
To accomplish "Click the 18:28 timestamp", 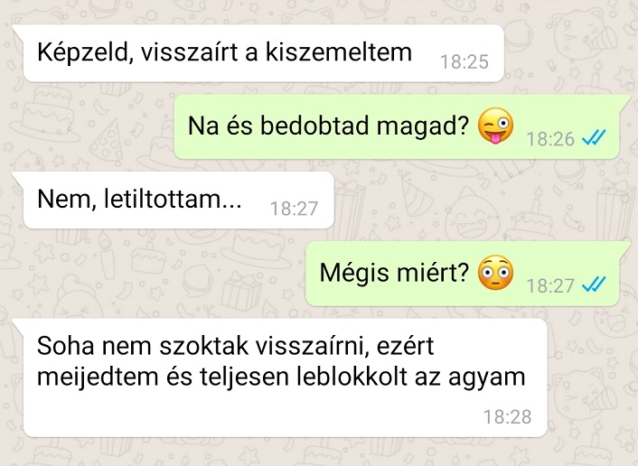I will coord(507,417).
